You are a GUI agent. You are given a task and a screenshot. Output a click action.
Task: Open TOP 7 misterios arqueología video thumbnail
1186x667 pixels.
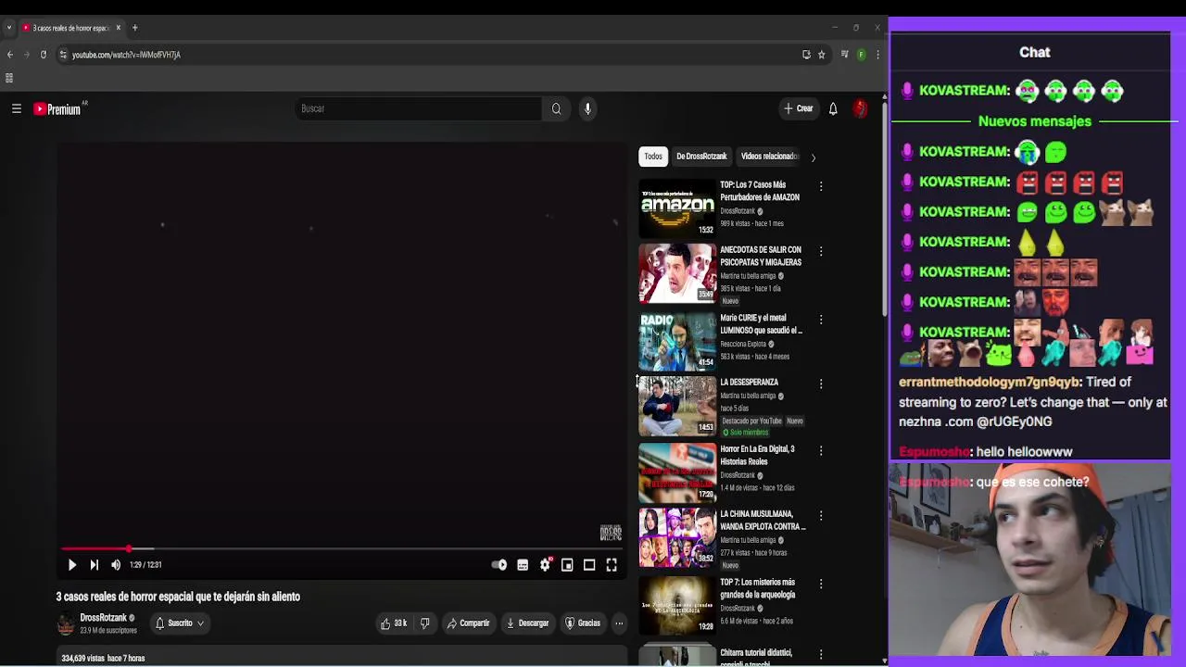click(677, 605)
